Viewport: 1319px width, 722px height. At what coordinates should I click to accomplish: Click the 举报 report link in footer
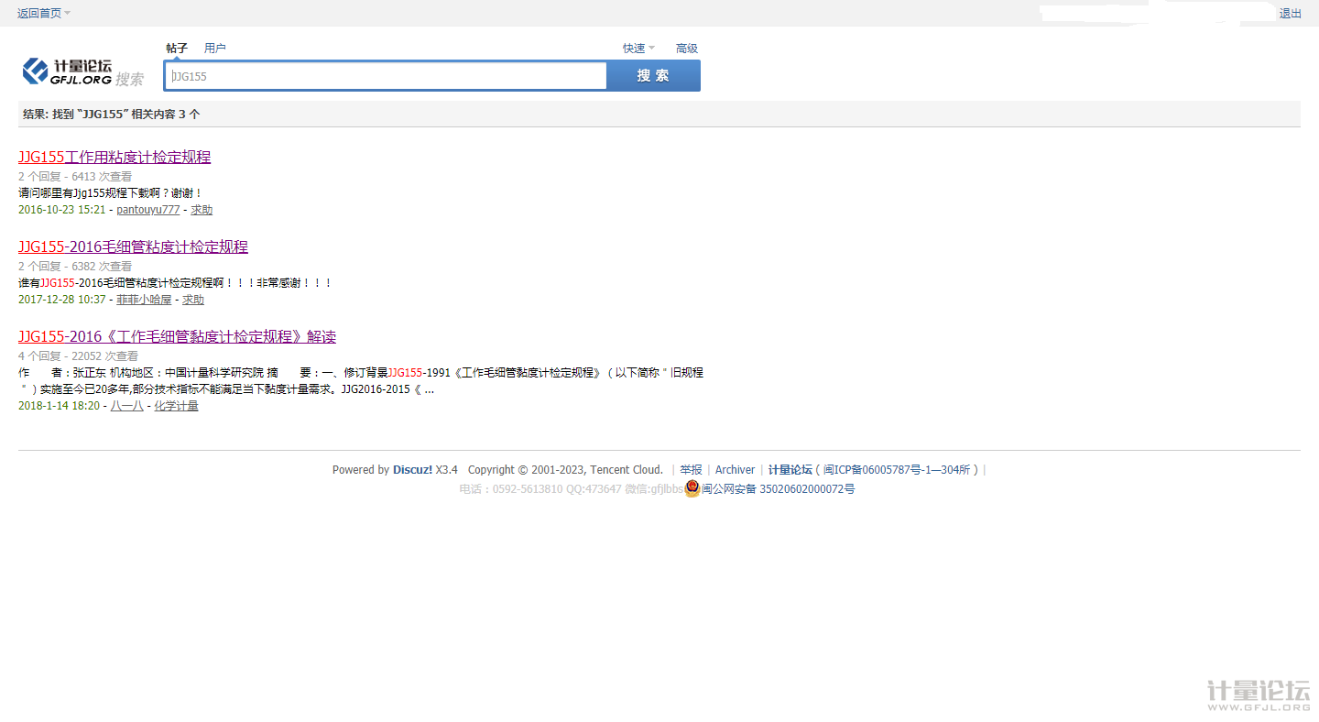[x=691, y=470]
